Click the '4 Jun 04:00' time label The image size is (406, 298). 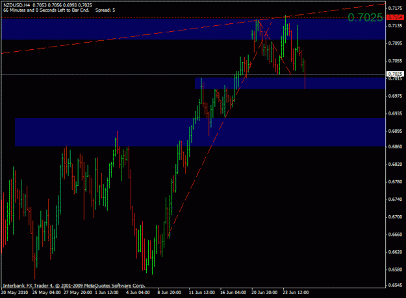pos(138,293)
